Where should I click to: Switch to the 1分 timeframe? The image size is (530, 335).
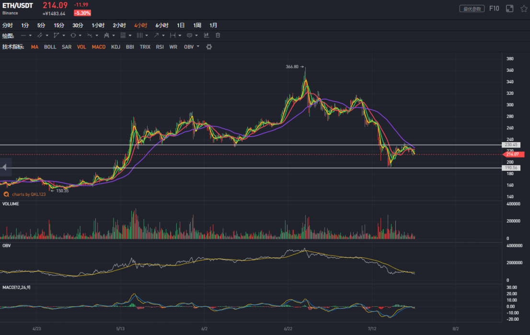point(25,25)
